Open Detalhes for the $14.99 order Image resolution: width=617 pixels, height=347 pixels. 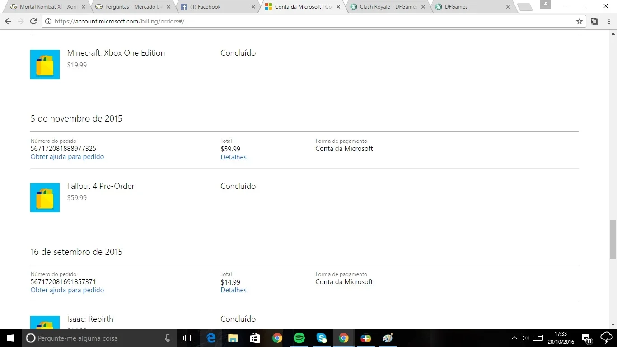pyautogui.click(x=234, y=290)
